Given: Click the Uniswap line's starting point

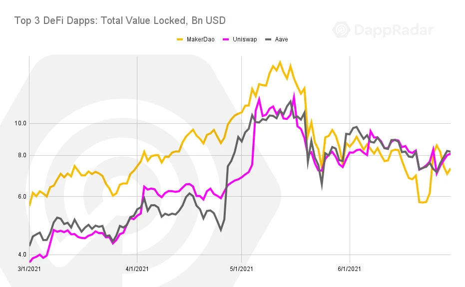Looking at the screenshot, I should [x=29, y=262].
